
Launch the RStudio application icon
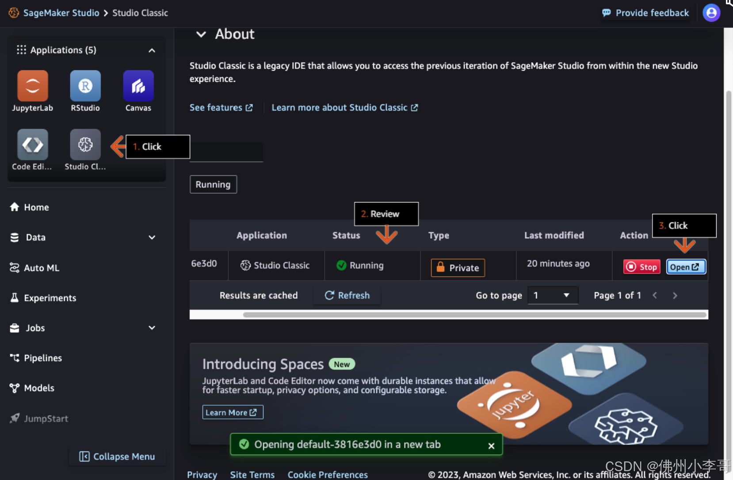pos(85,86)
